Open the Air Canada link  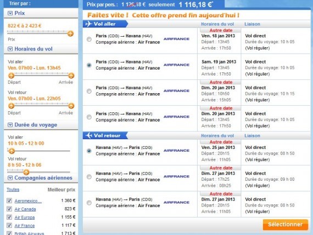25,209
